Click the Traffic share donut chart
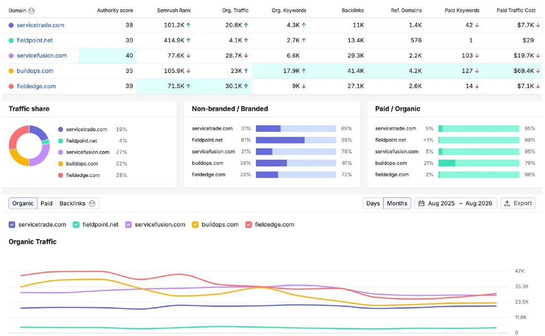The width and height of the screenshot is (545, 336). coord(29,146)
